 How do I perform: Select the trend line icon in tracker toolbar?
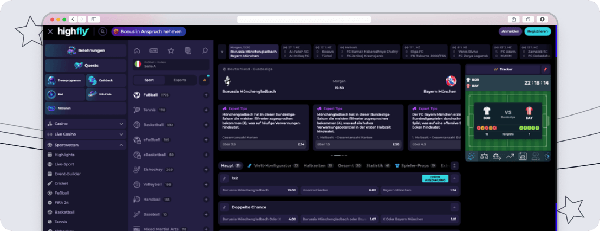(510, 156)
